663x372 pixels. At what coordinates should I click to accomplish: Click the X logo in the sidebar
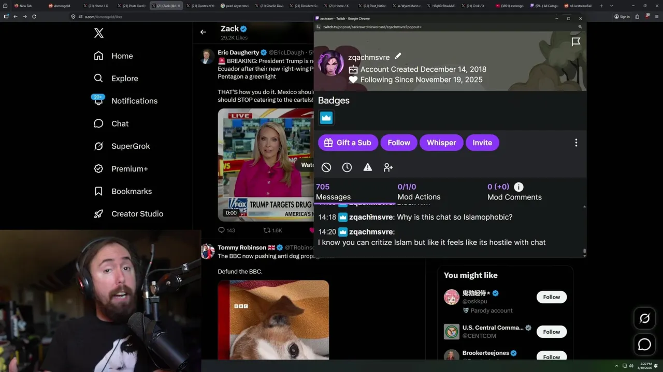(x=98, y=34)
